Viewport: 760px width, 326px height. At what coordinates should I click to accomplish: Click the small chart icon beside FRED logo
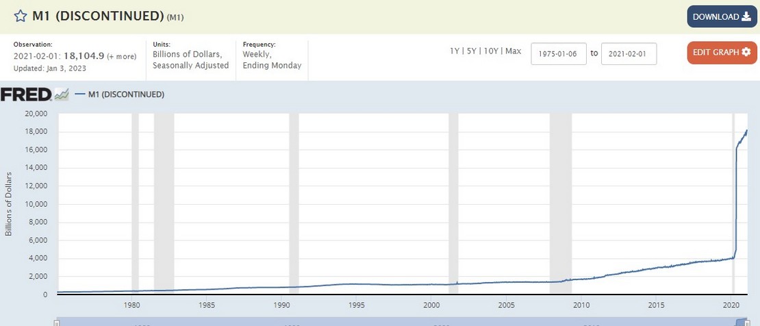pyautogui.click(x=62, y=95)
